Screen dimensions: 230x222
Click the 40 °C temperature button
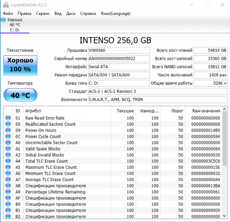(x=20, y=95)
